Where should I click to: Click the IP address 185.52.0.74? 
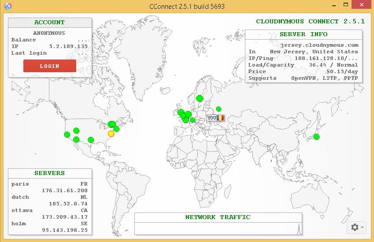pyautogui.click(x=68, y=204)
